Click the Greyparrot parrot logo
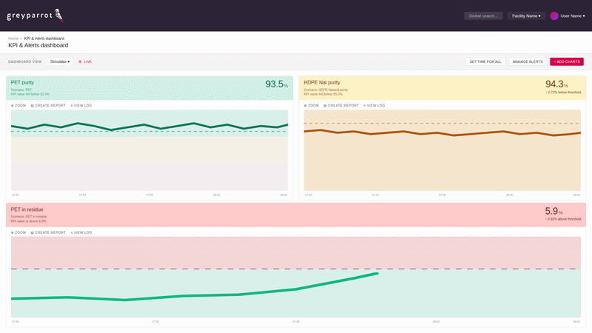The width and height of the screenshot is (592, 333). point(35,16)
